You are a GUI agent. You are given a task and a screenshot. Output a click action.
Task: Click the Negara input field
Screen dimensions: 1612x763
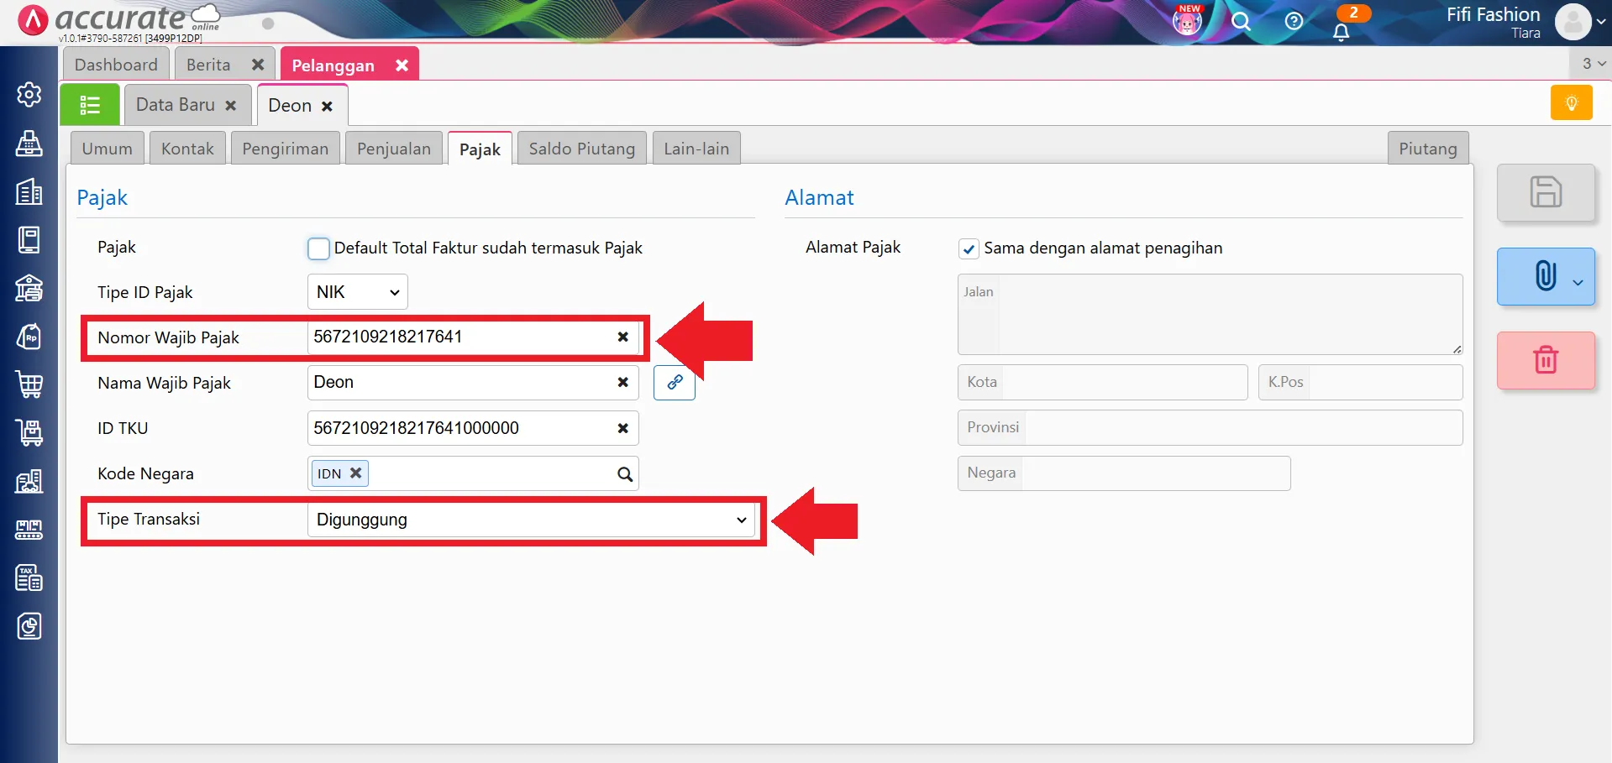[1124, 473]
